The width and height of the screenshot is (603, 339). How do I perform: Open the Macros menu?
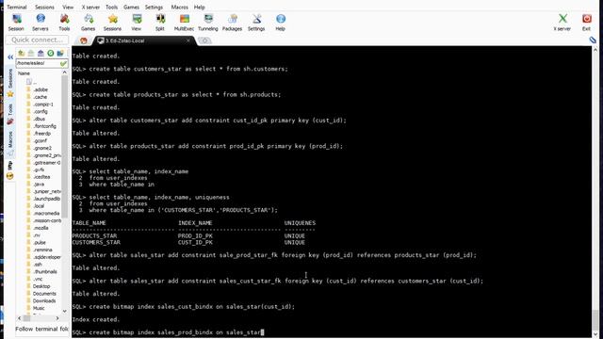pyautogui.click(x=179, y=7)
